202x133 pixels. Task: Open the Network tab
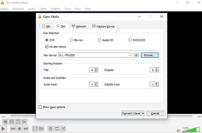[79, 26]
